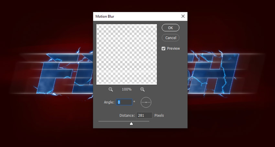
Task: Toggle the Preview checkbox
Action: 164,49
